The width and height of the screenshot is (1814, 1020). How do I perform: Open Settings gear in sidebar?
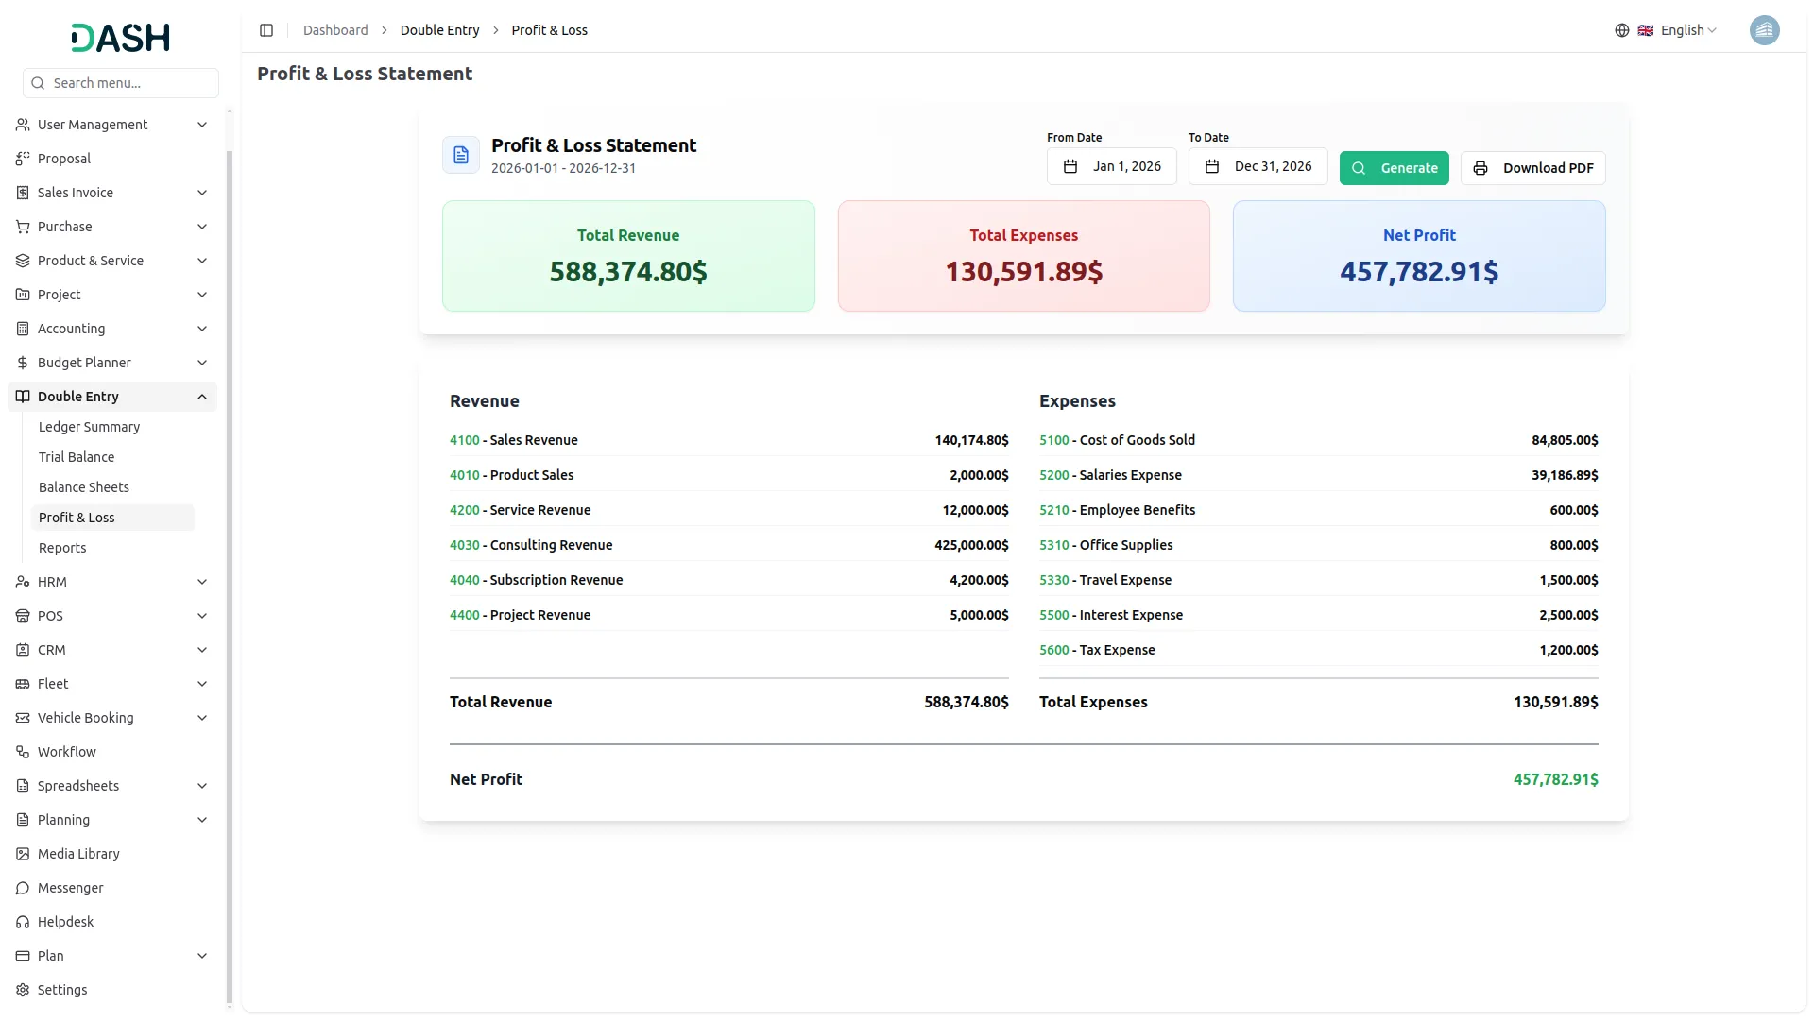(x=23, y=990)
